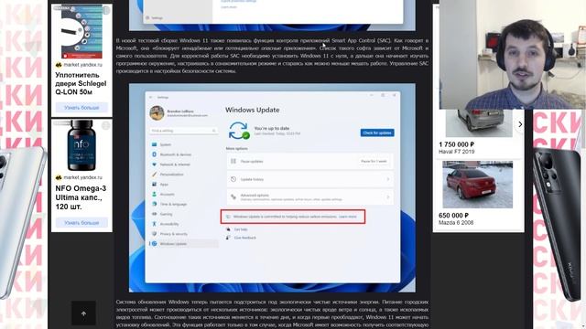Open the red Mazda 6 2008 photo
The image size is (586, 329).
tap(478, 185)
